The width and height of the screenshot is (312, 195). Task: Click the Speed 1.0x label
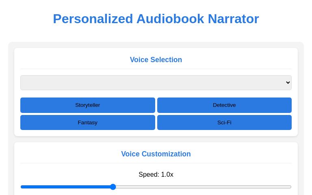pyautogui.click(x=156, y=174)
